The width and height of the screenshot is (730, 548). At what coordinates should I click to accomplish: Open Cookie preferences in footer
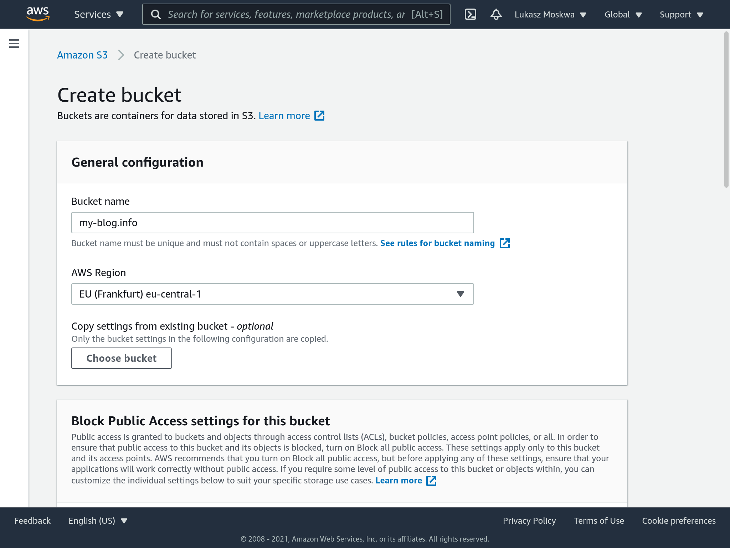679,521
